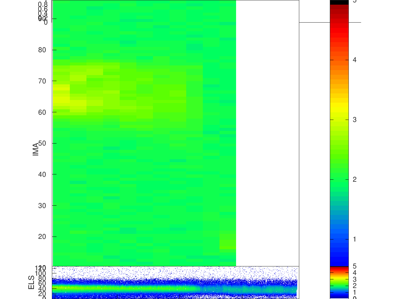Select the 50 tick label on IMA axis
This screenshot has width=399, height=299.
pos(42,143)
